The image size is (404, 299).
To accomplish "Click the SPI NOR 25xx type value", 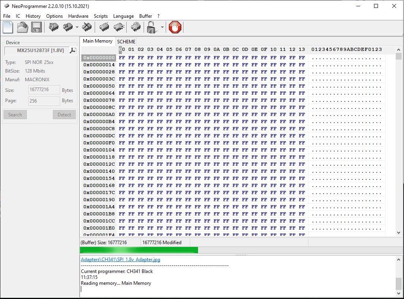I will coord(39,62).
